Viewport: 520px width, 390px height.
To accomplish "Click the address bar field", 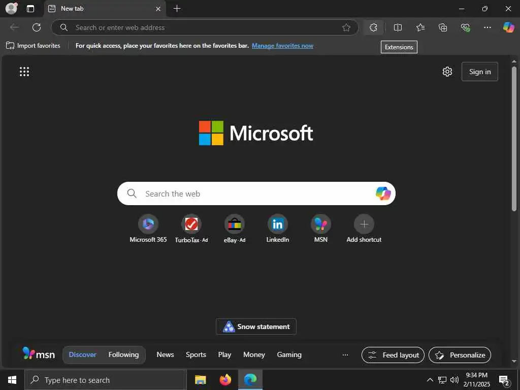I will (205, 27).
